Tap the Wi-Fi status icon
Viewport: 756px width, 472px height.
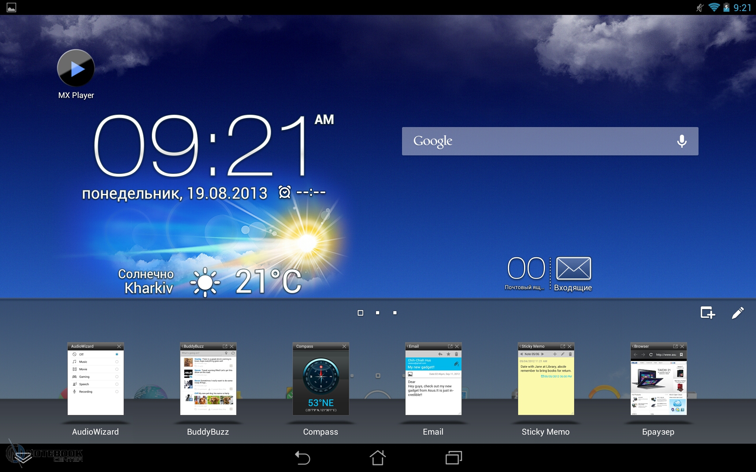pos(713,7)
